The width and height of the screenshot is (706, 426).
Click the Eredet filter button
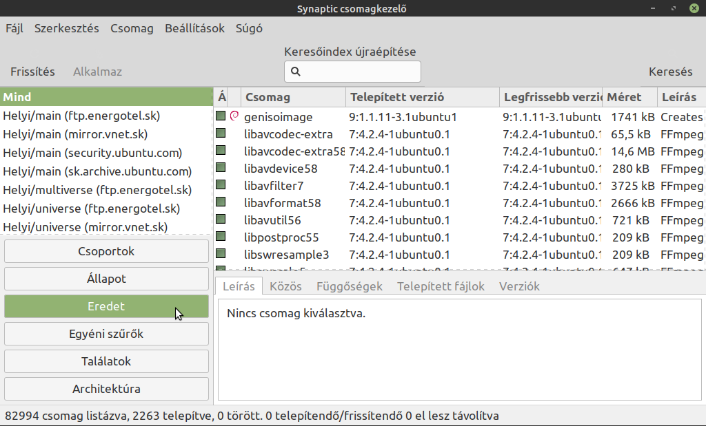(x=106, y=306)
